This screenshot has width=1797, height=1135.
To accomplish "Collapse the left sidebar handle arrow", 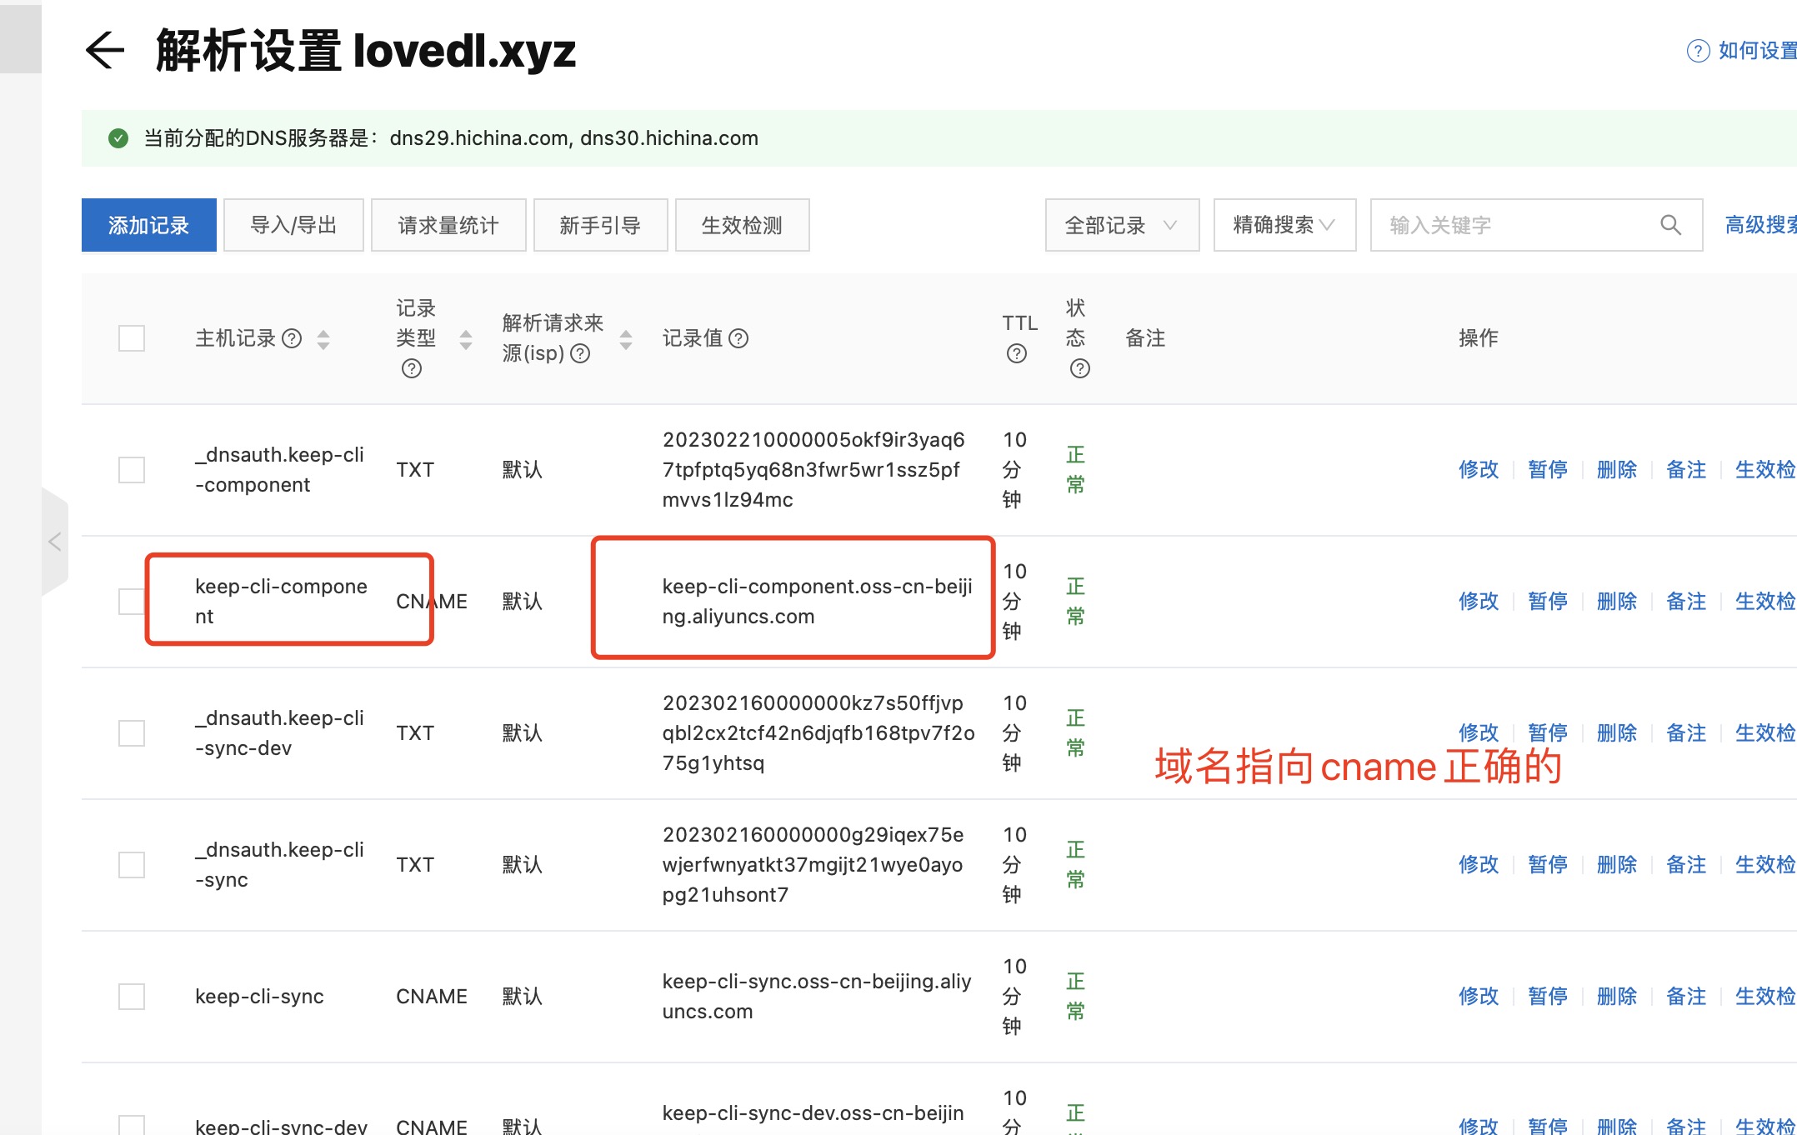I will point(55,542).
